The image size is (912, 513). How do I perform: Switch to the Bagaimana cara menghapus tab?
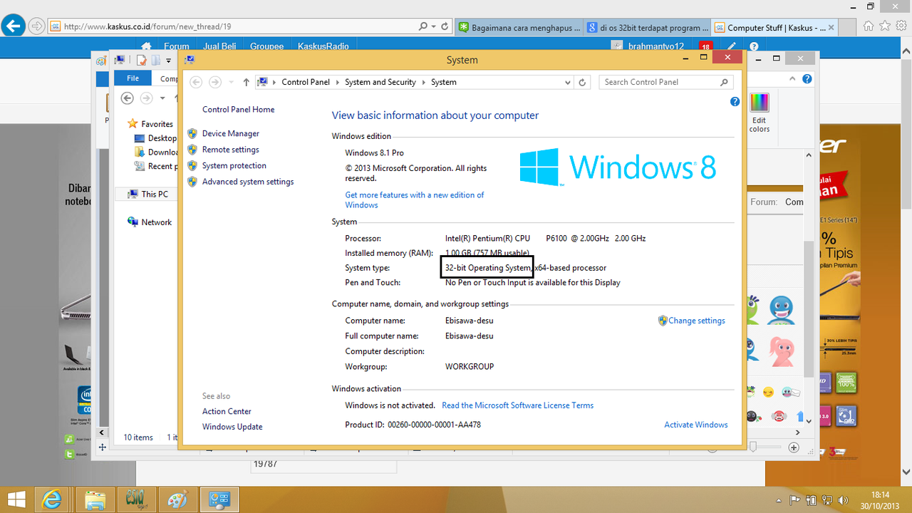[x=519, y=28]
